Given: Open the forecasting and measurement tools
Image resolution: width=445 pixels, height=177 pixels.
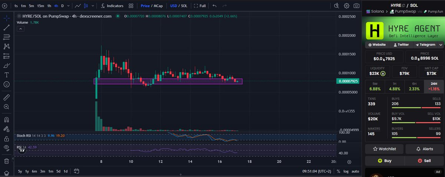Looking at the screenshot, I should 6,56.
